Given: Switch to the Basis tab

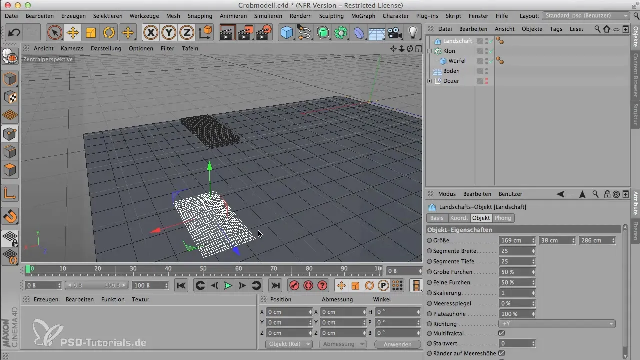Looking at the screenshot, I should click(437, 218).
